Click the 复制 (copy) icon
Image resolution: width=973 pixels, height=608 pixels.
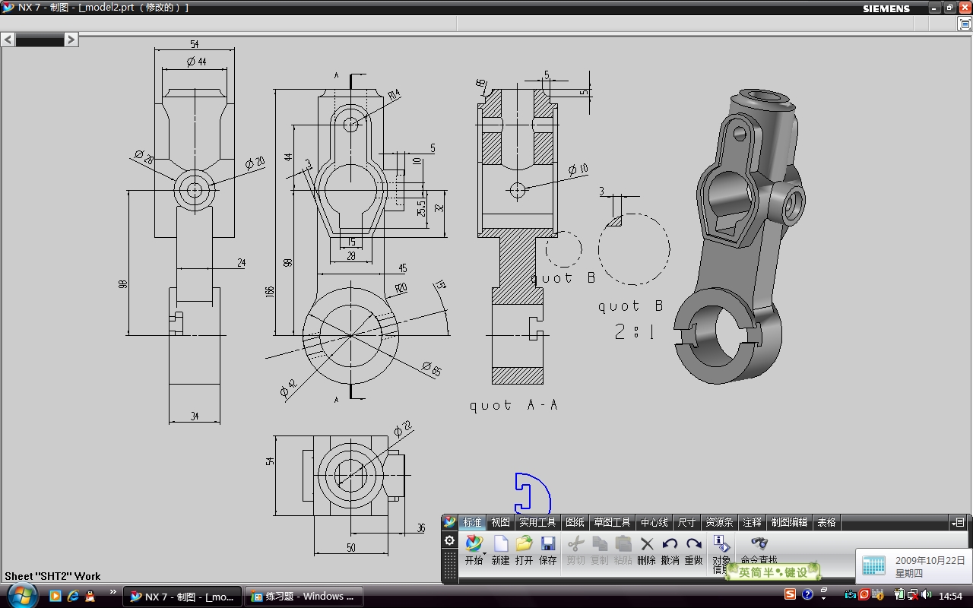click(x=599, y=550)
